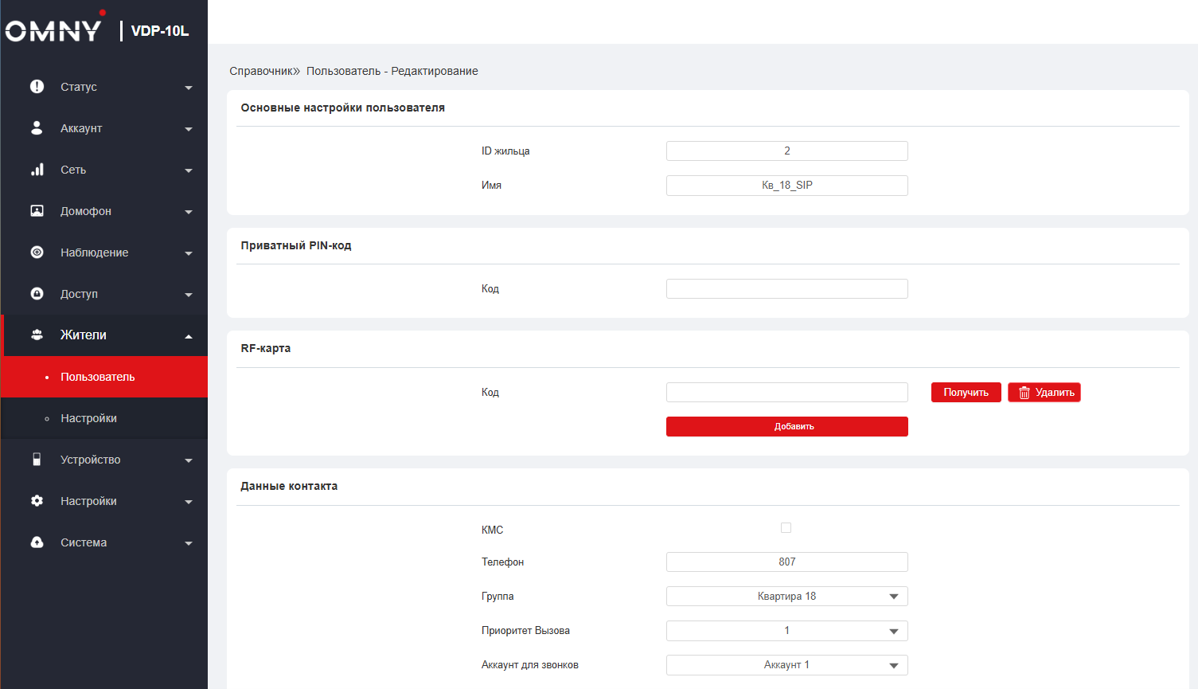Screen dimensions: 1198x689
Task: Click the red Добавить button
Action: pyautogui.click(x=786, y=427)
